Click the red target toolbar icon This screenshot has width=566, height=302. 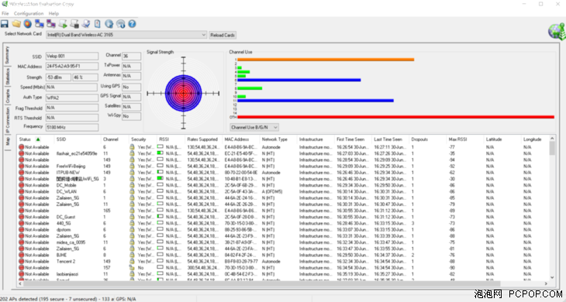coord(27,24)
